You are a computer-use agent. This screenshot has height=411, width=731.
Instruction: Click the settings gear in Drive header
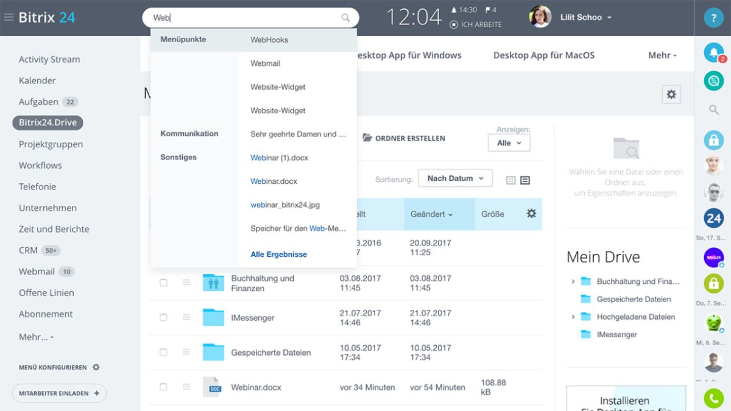pyautogui.click(x=671, y=94)
